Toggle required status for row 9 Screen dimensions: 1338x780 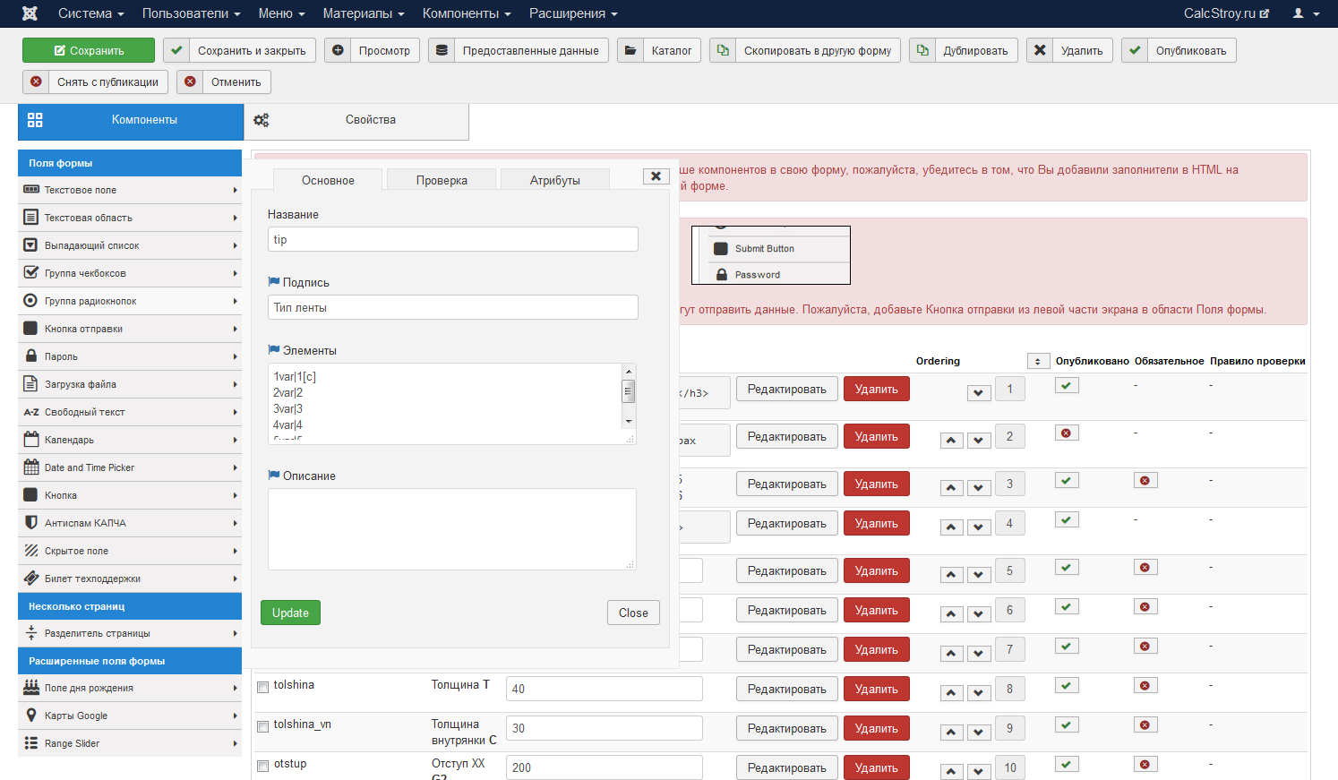pyautogui.click(x=1145, y=725)
